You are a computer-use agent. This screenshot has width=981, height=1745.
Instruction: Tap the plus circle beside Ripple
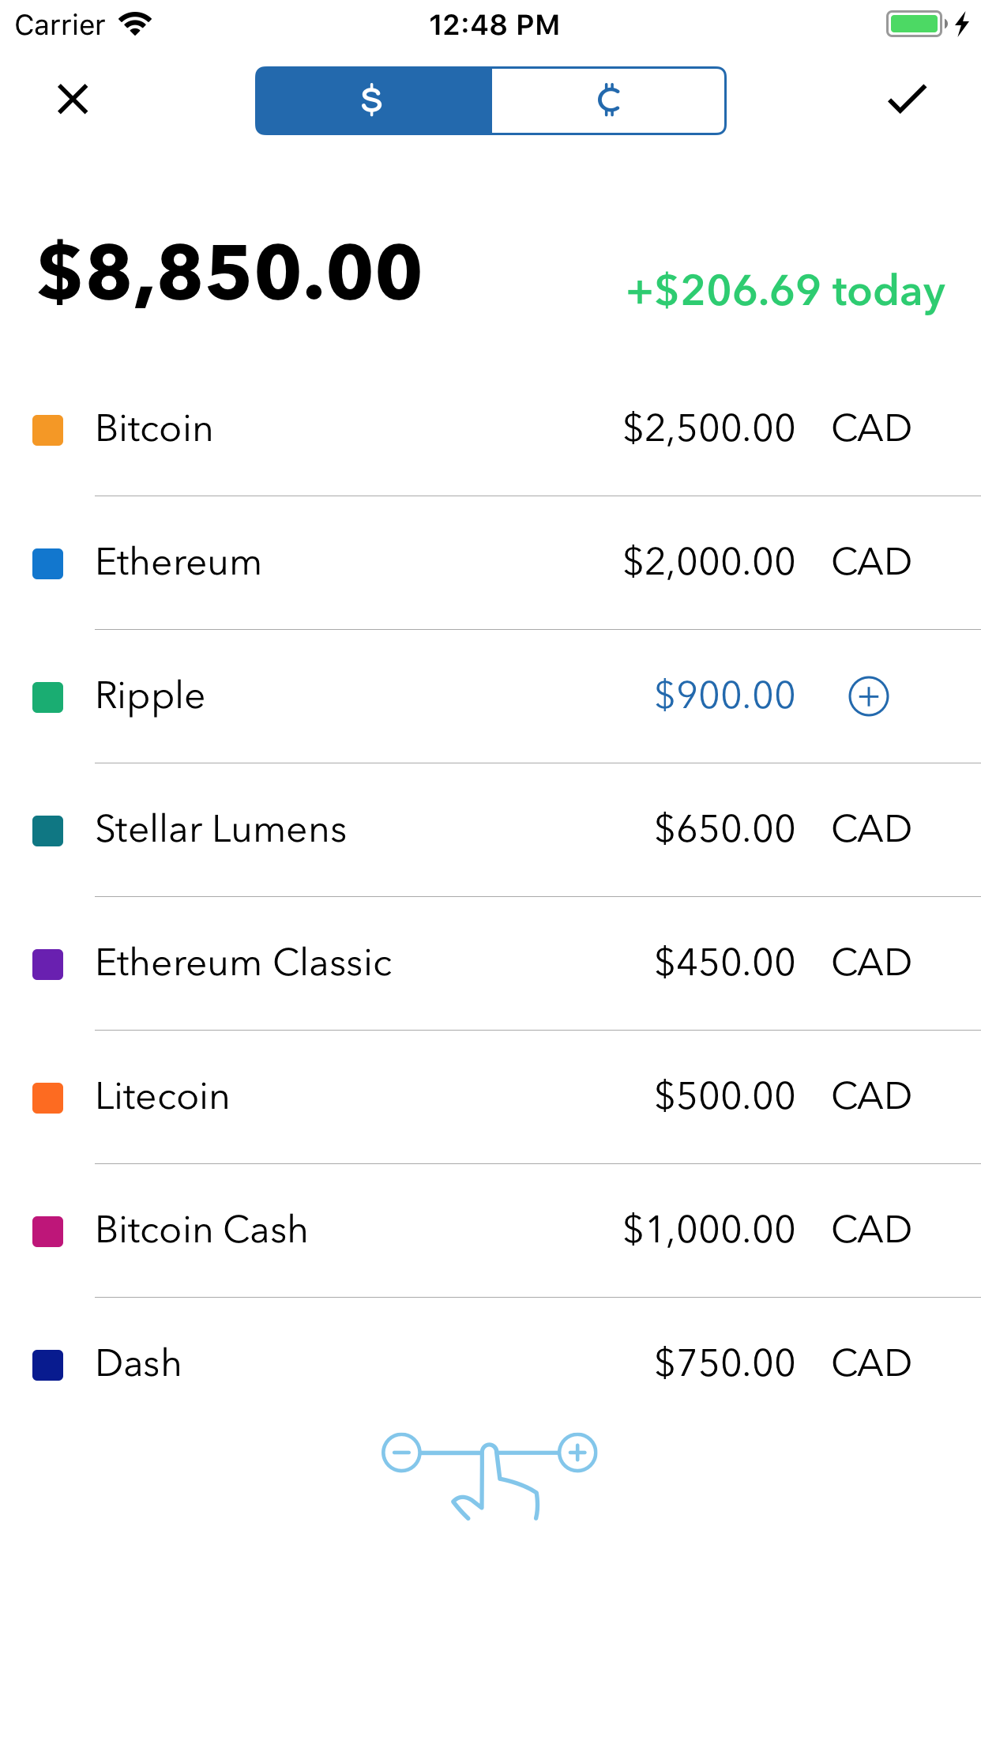pyautogui.click(x=869, y=697)
